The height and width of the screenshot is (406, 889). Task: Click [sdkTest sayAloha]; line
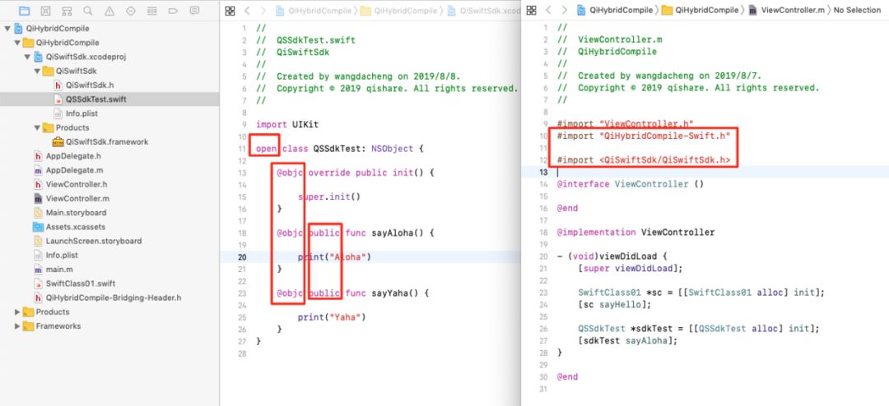627,341
